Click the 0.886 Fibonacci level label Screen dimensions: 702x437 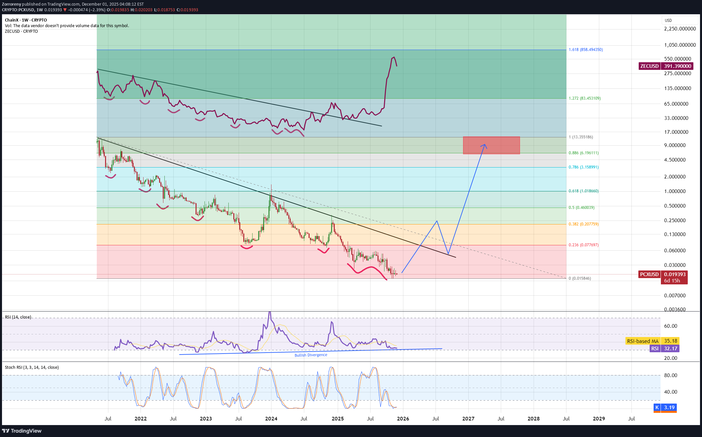click(583, 153)
